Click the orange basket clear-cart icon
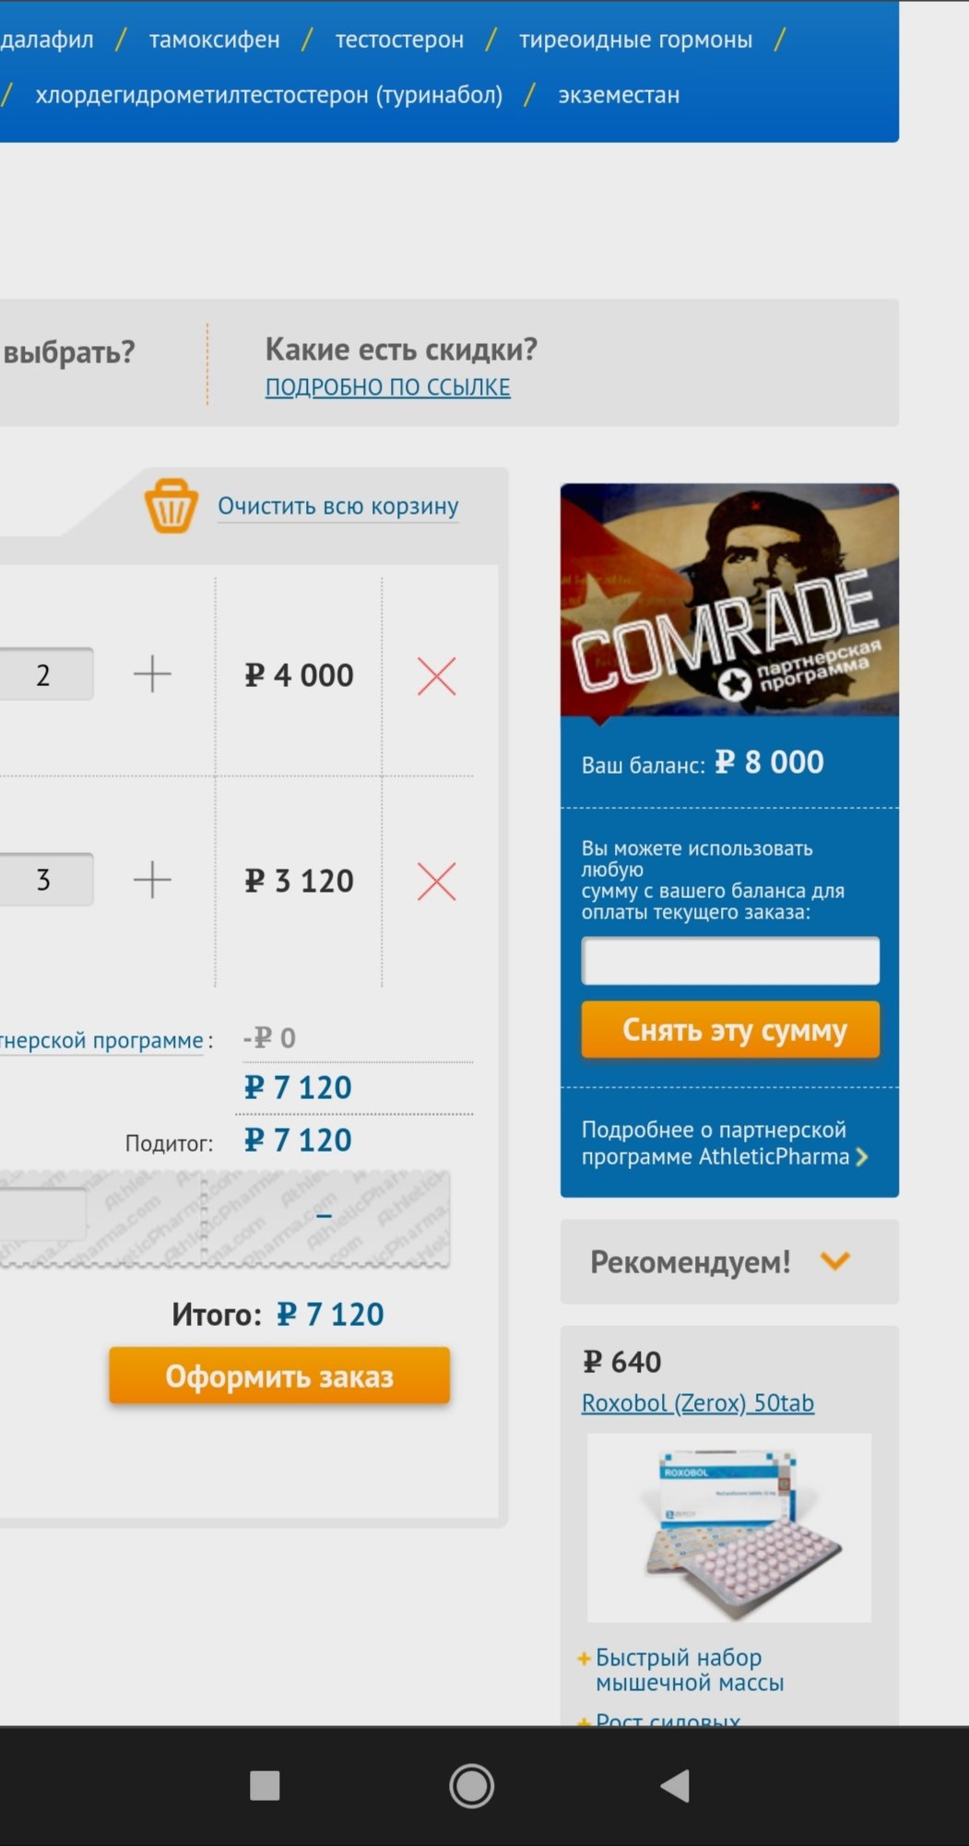 [171, 505]
